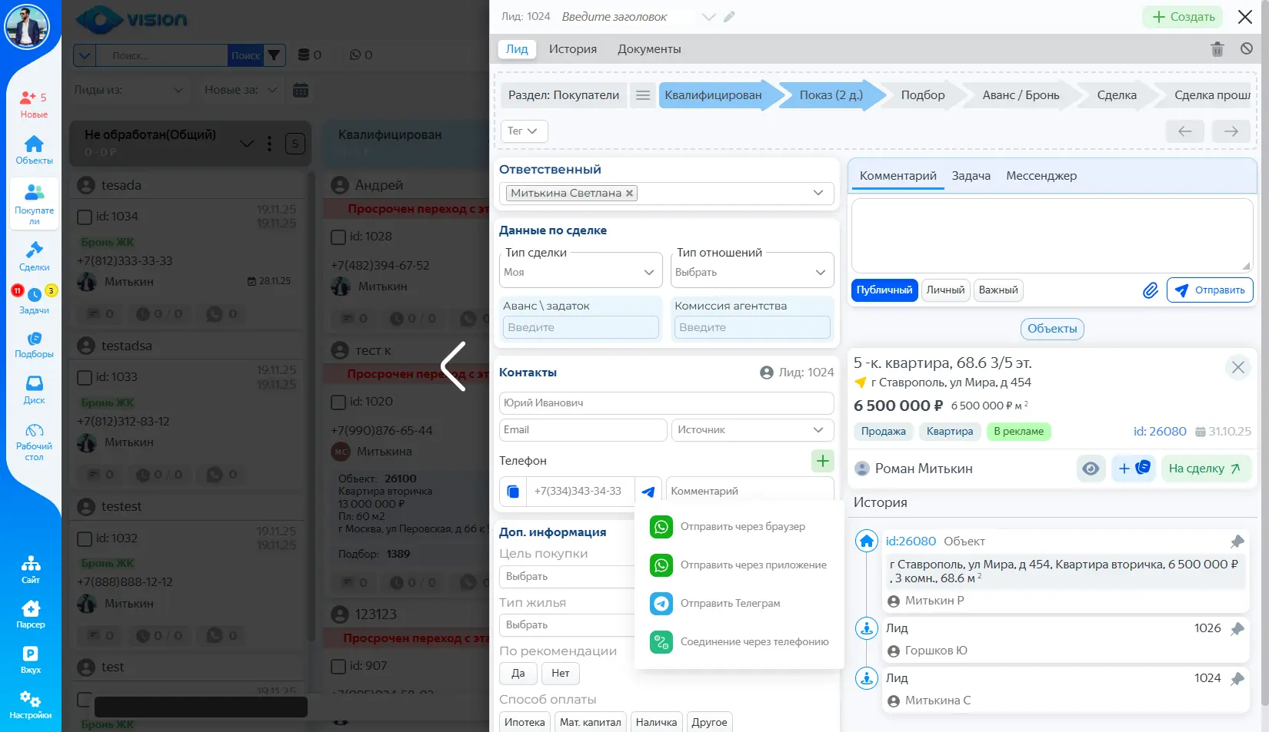The height and width of the screenshot is (732, 1269).
Task: Click the copy phone number icon
Action: (x=513, y=492)
